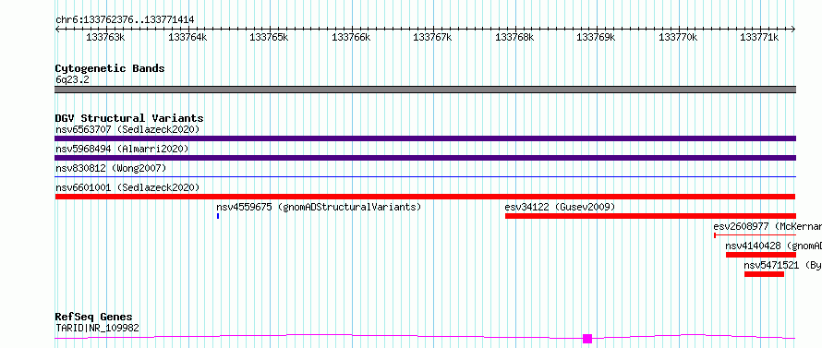Open variant nsv6601001 (Sedlazeck2020) label

point(127,187)
